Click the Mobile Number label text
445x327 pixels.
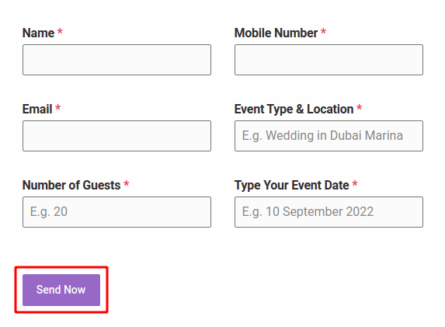click(x=276, y=33)
